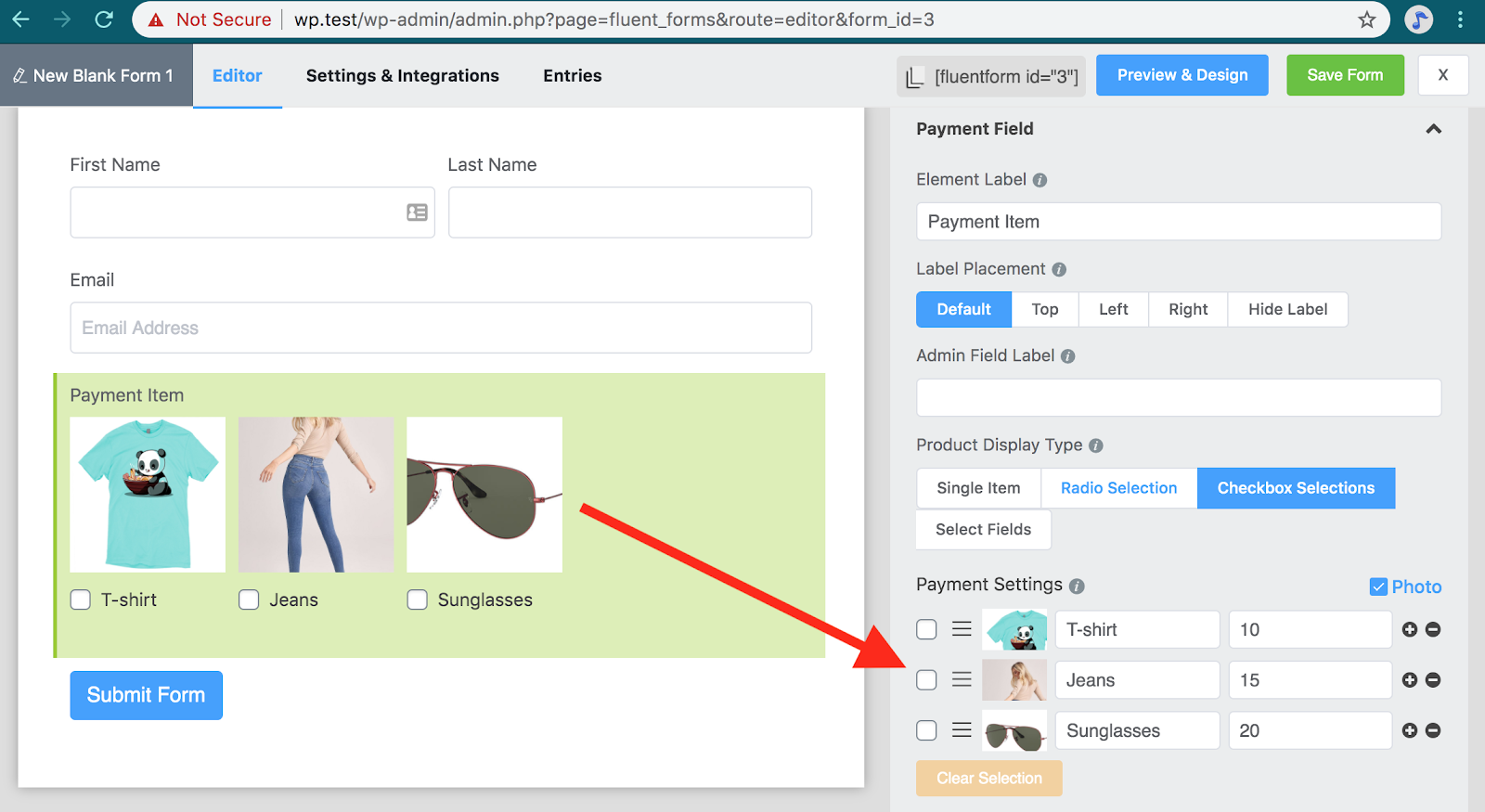The image size is (1485, 812).
Task: Add a row after Sunglasses with plus icon
Action: [x=1410, y=730]
